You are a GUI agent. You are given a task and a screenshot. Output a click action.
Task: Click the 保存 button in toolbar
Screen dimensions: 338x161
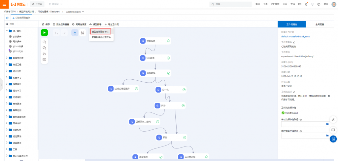tap(46, 24)
